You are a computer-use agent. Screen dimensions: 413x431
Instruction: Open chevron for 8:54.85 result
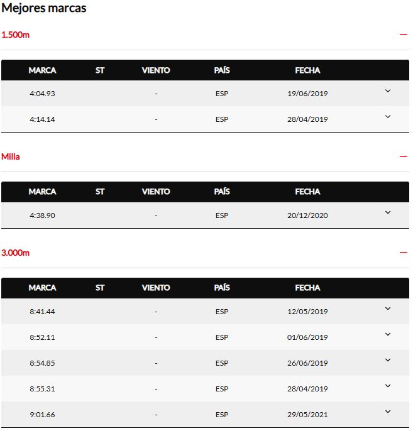click(x=387, y=361)
